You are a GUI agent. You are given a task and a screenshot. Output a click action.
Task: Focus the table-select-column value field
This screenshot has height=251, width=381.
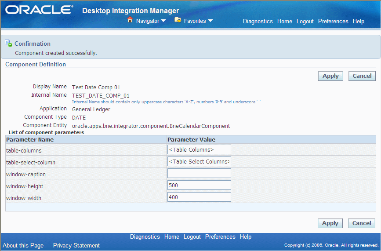click(199, 162)
